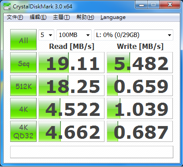Open the 幫助(H) menu
The image size is (183, 167).
[85, 17]
